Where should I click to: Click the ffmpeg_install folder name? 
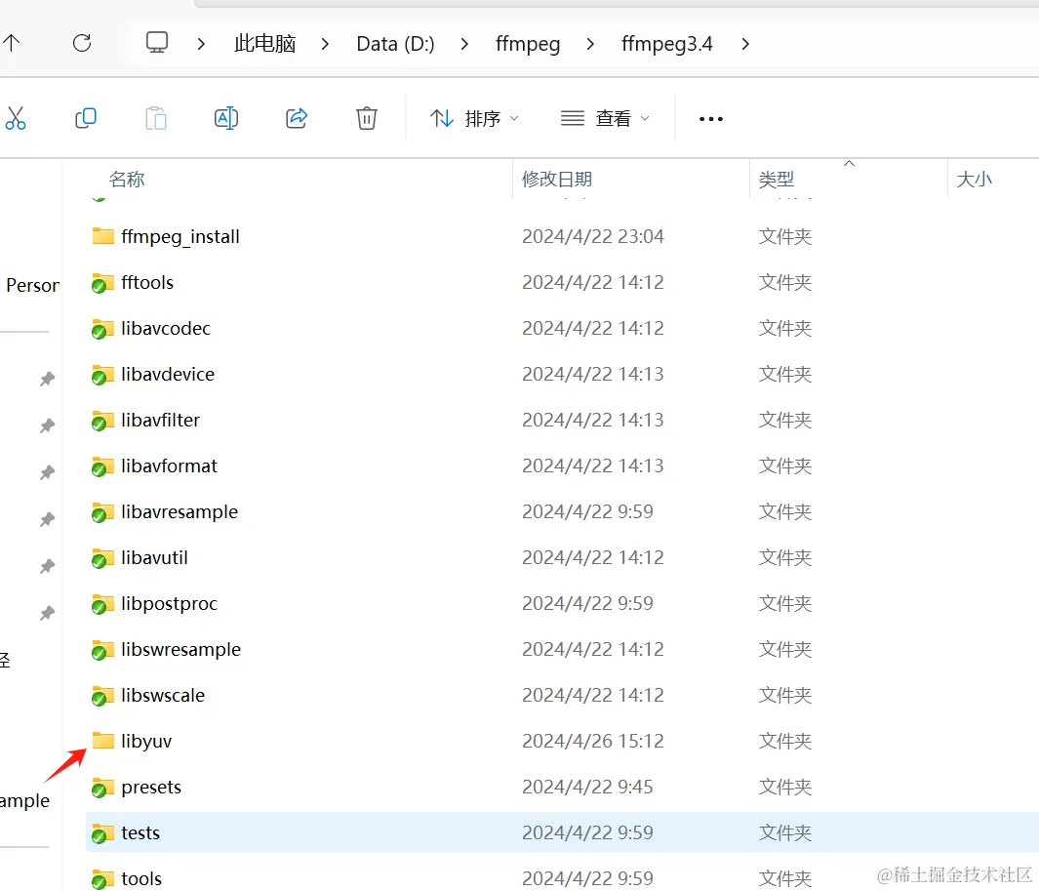(180, 237)
